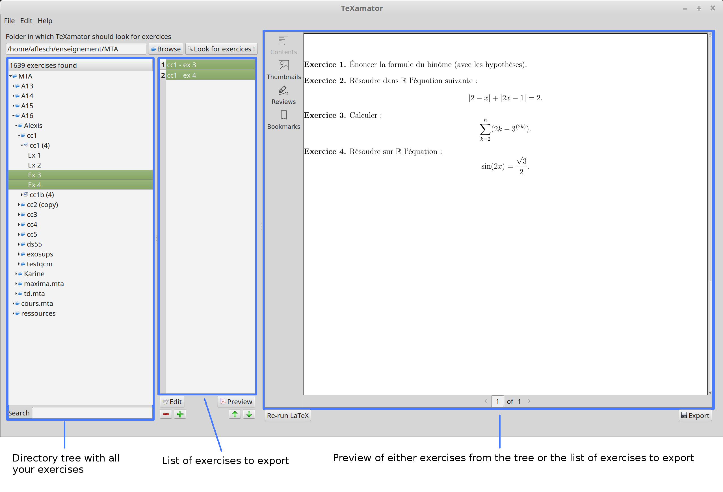Expand the ressources folder
Viewport: 723px width, 492px height.
pyautogui.click(x=13, y=313)
